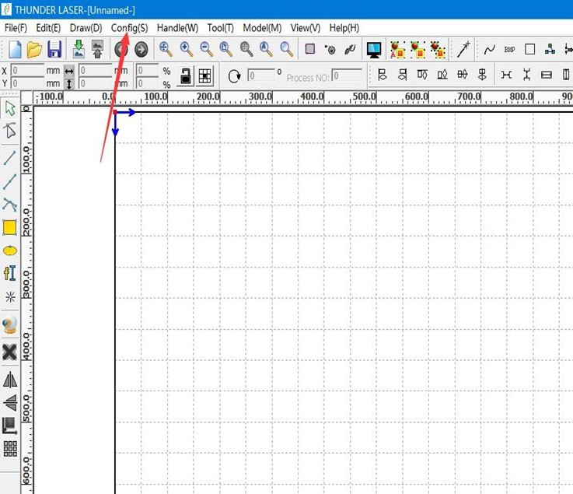Open the Config(S) menu
This screenshot has height=494, width=573.
point(129,28)
